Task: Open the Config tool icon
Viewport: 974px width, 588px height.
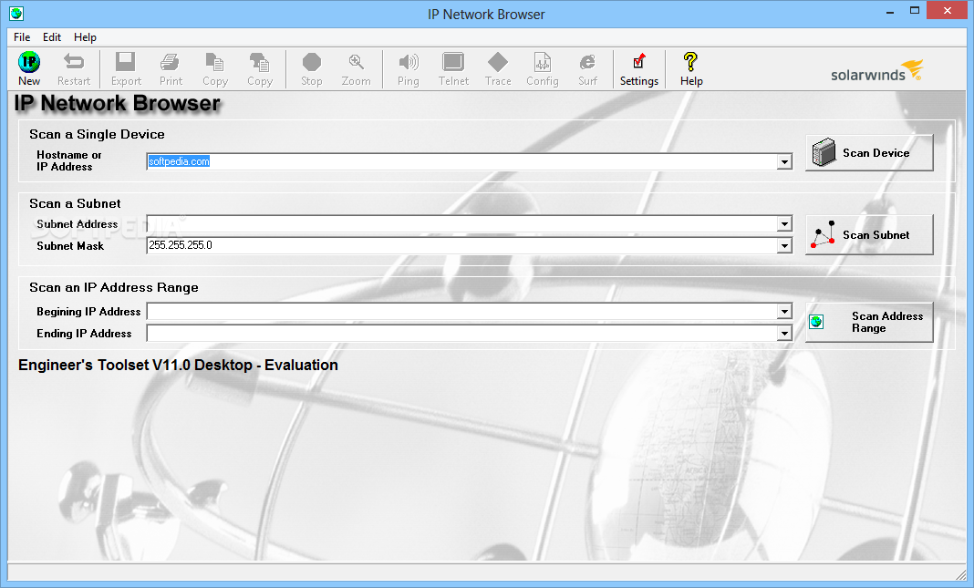Action: 543,69
